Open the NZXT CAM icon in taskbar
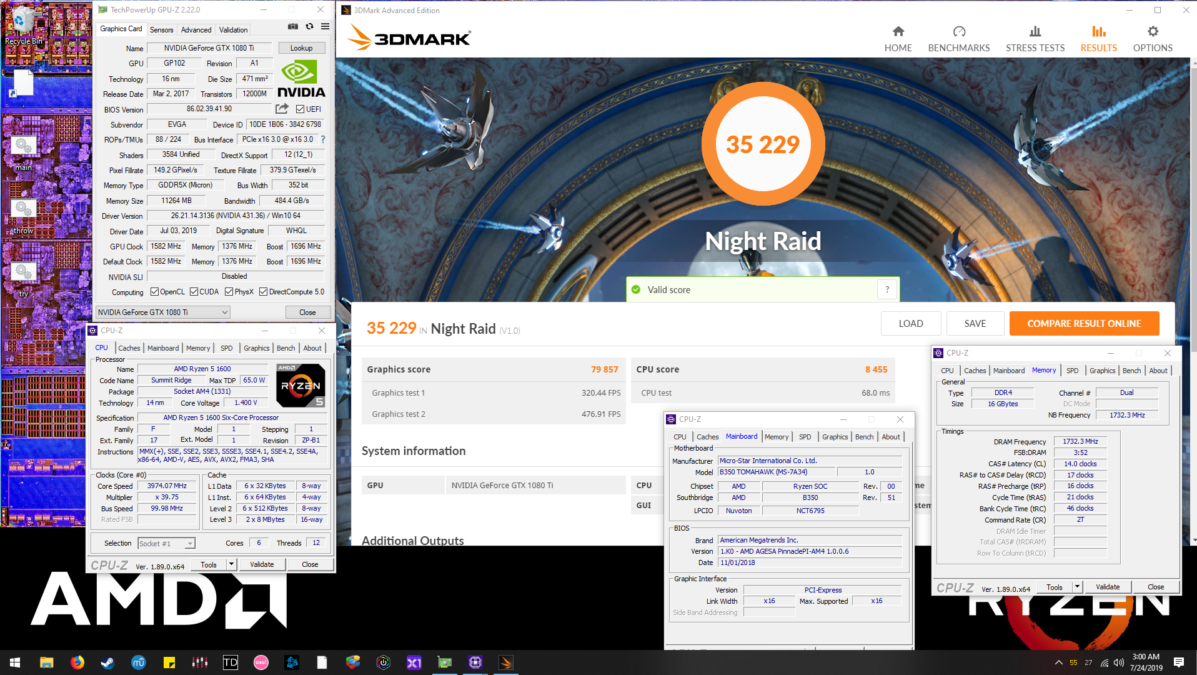This screenshot has height=675, width=1197. point(384,662)
